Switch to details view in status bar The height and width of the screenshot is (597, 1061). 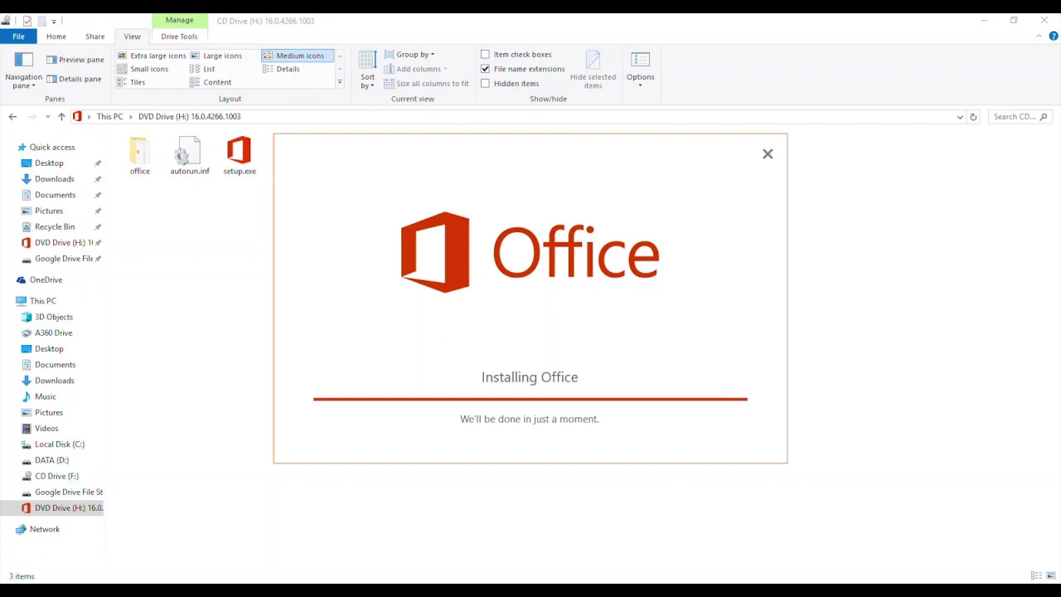1036,575
